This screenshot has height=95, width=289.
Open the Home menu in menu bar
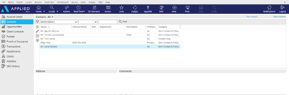click(19, 2)
